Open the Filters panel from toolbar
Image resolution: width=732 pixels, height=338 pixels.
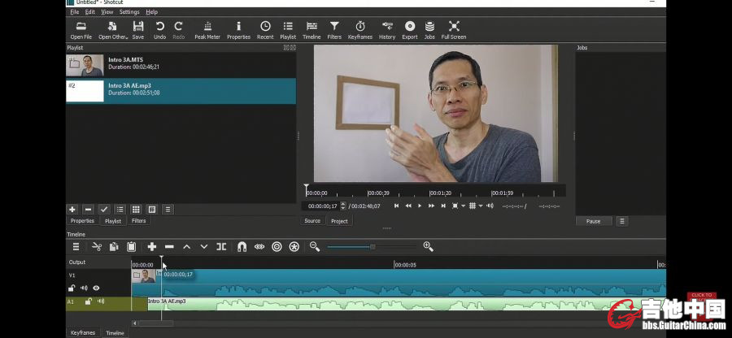(334, 30)
